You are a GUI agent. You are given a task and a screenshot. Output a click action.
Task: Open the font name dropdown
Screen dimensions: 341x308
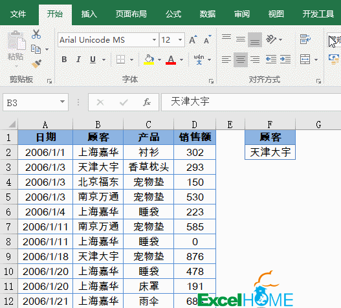(x=154, y=40)
